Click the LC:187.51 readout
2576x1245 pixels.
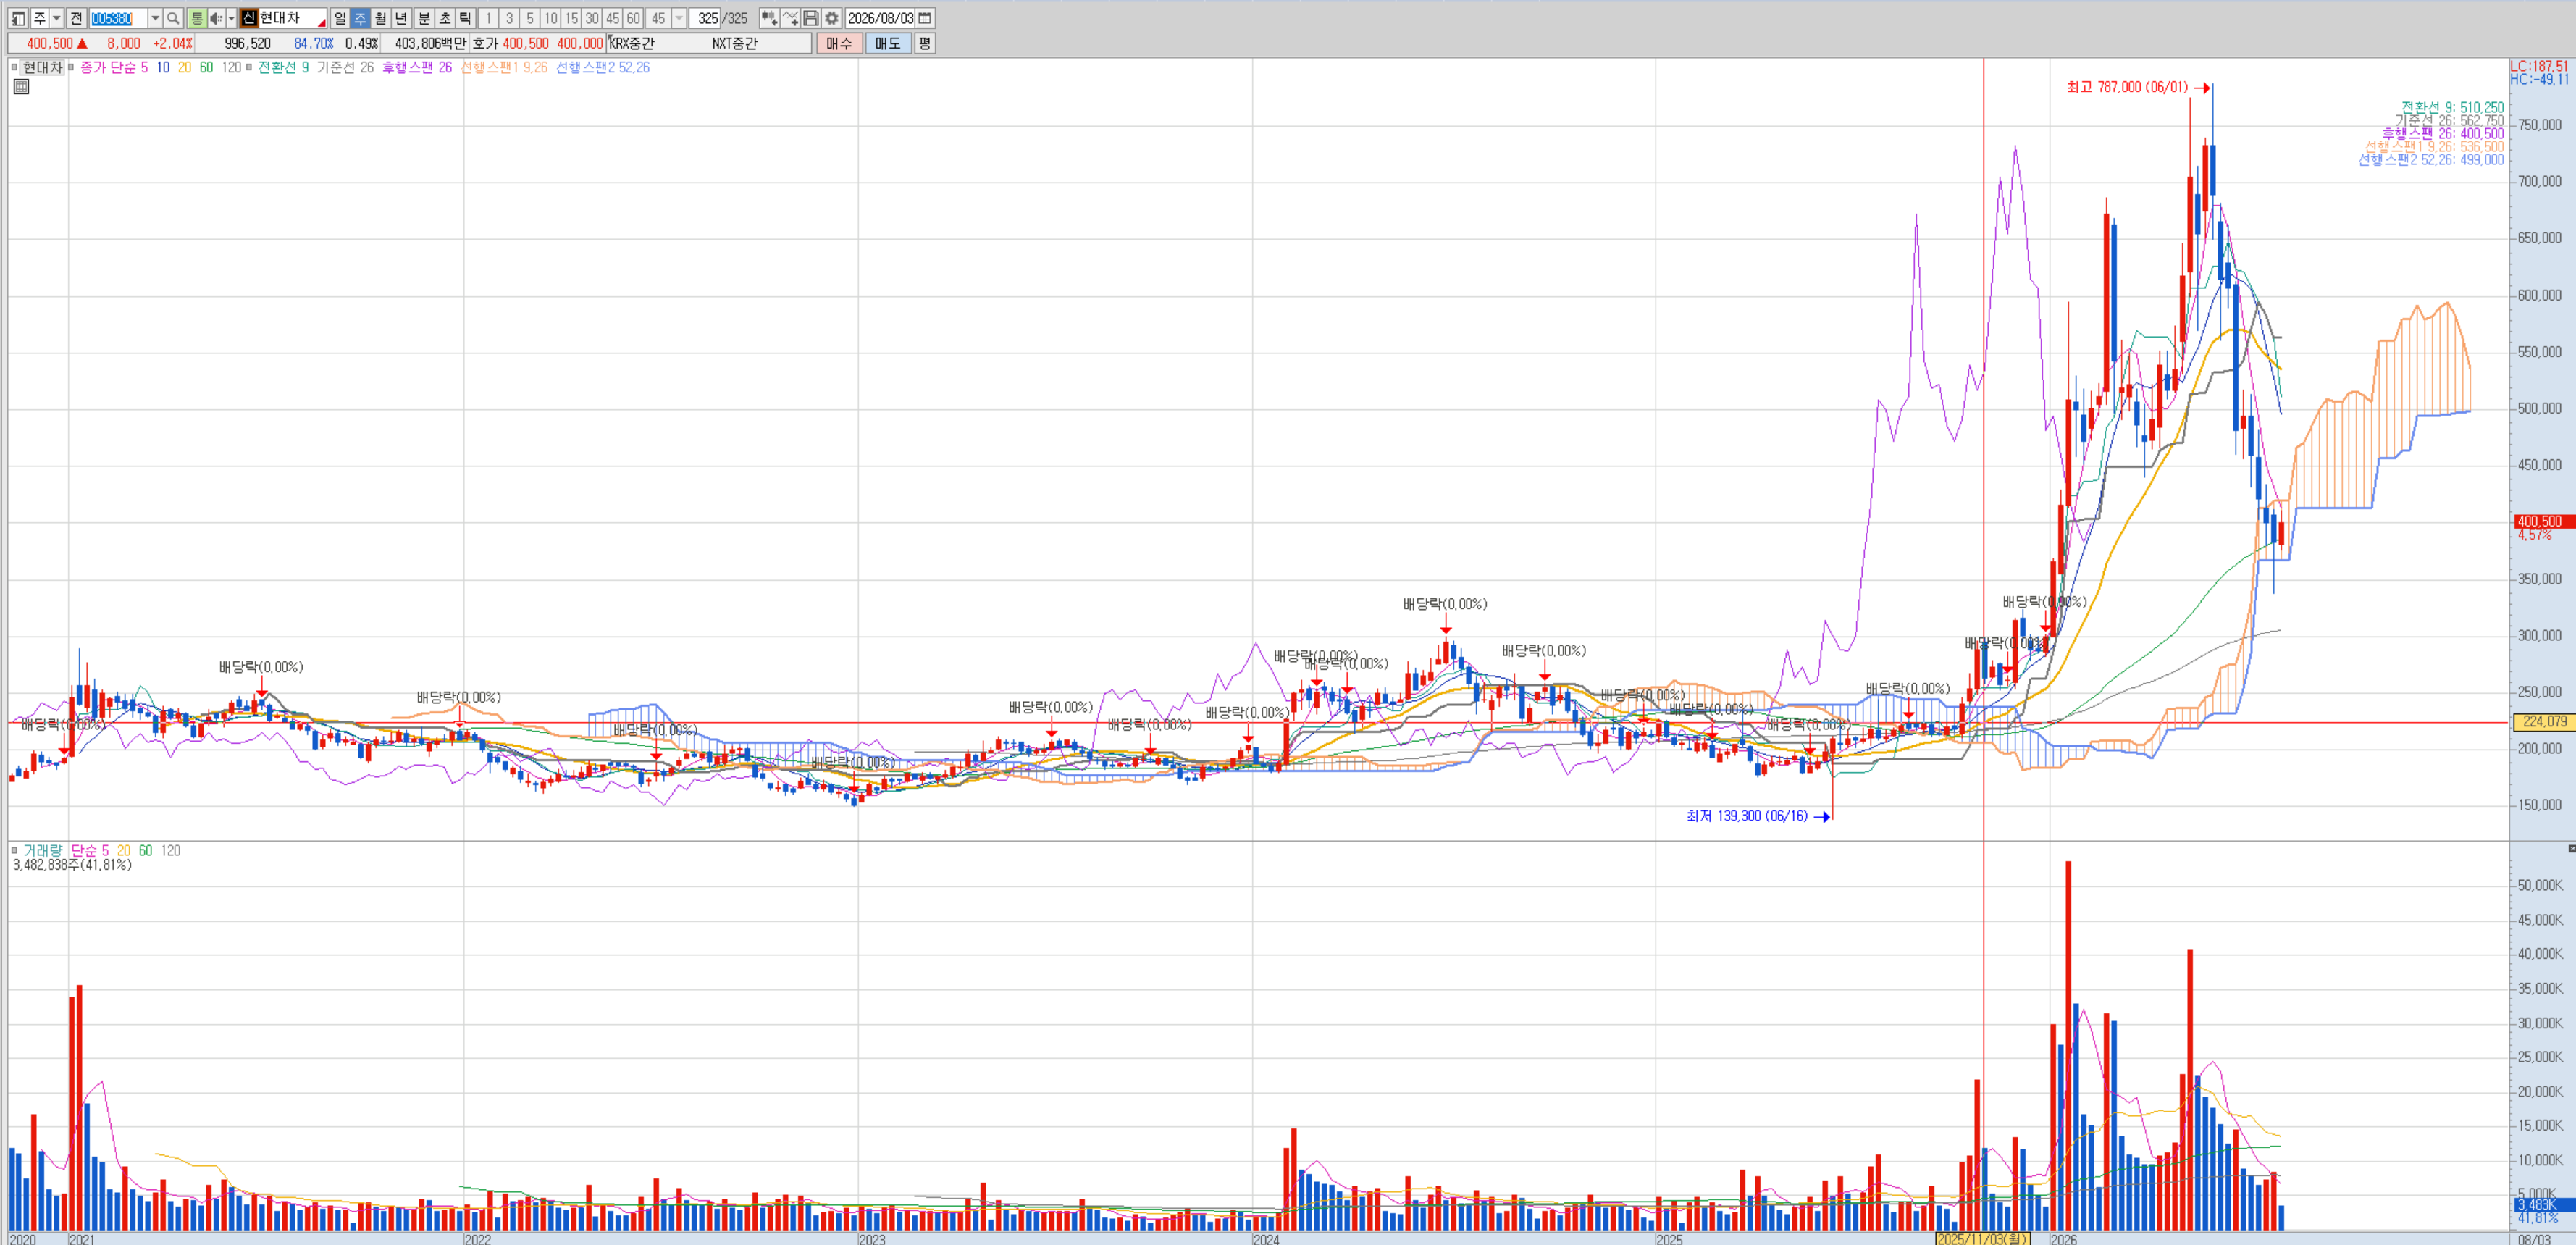2539,66
